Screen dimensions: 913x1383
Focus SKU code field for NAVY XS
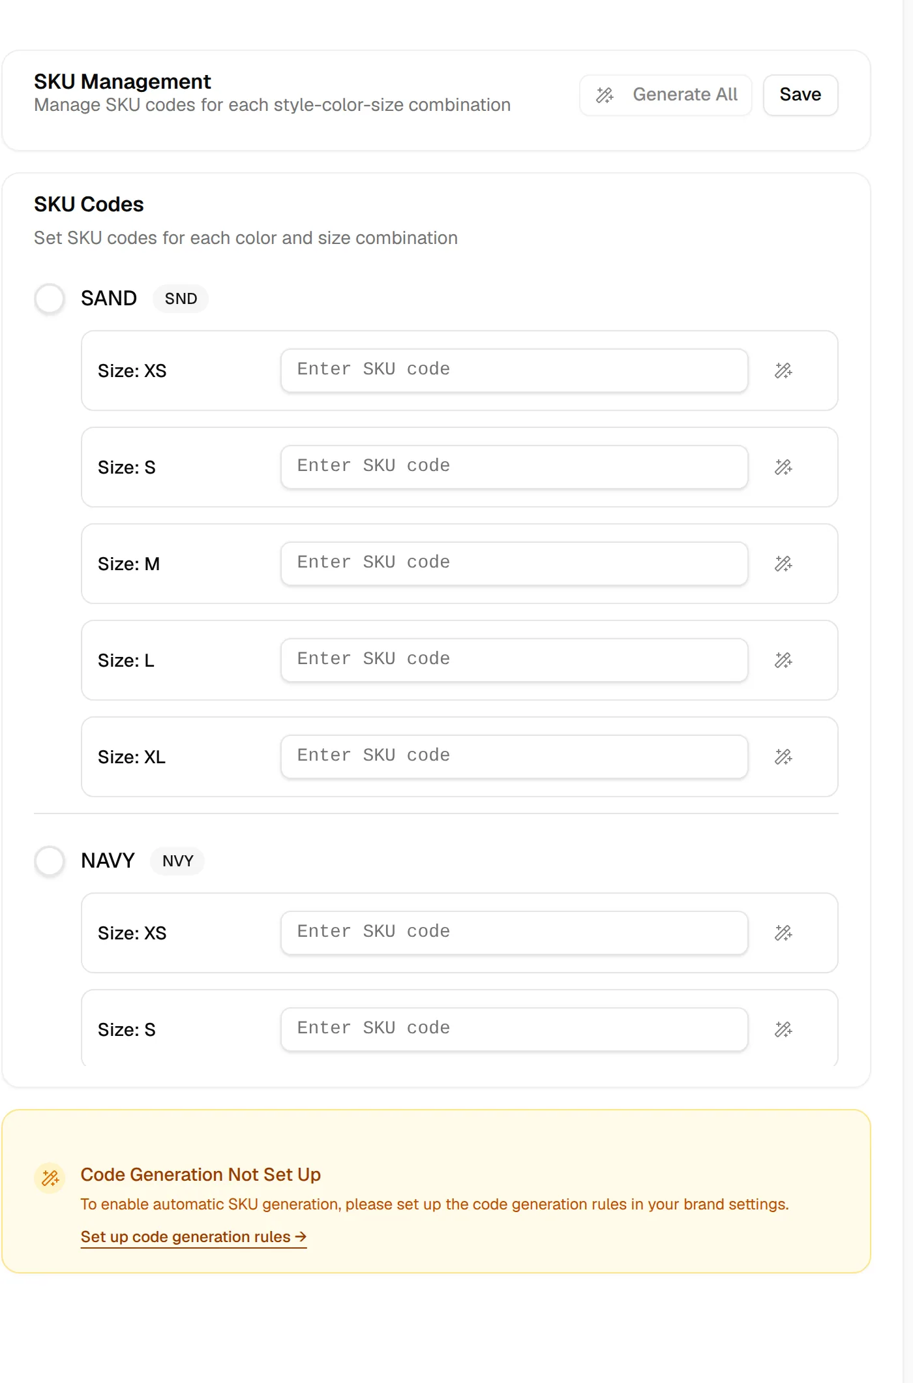514,932
